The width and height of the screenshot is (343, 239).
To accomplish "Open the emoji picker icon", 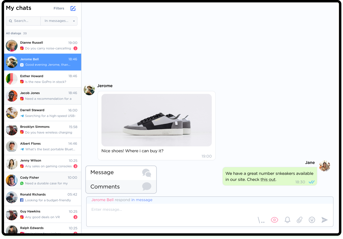I will [x=312, y=220].
